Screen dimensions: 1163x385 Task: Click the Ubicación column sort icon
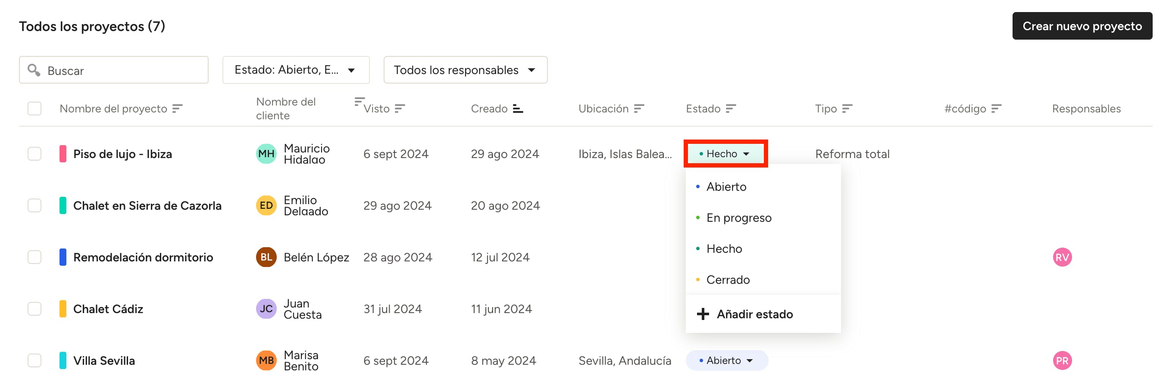(x=639, y=109)
